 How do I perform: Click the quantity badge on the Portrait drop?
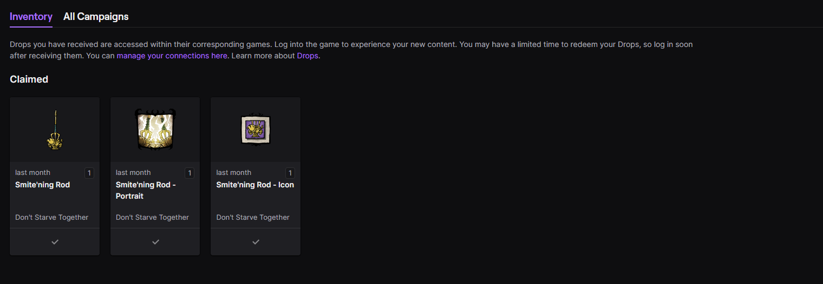pyautogui.click(x=190, y=173)
